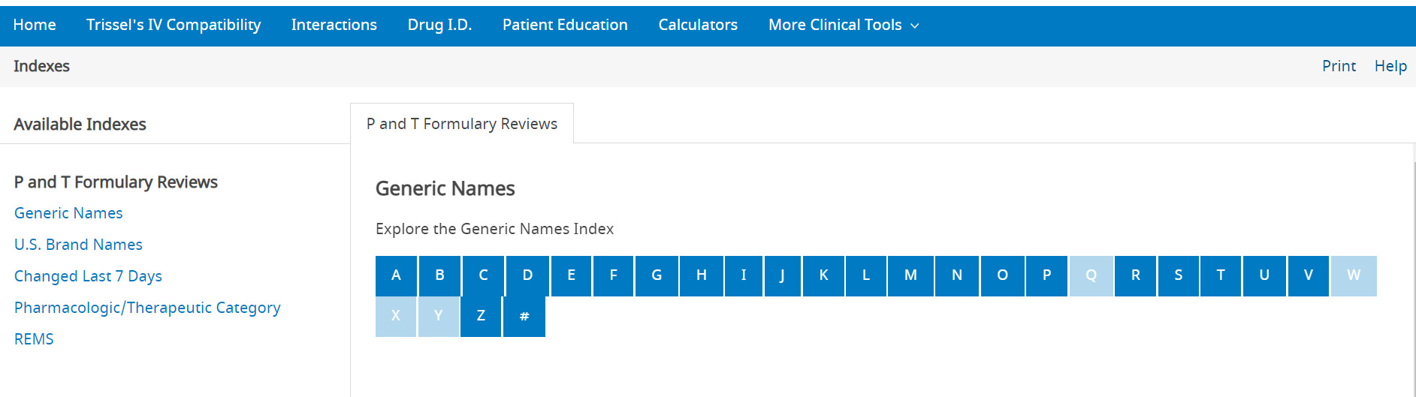Open Trissel's IV Compatibility
Image resolution: width=1416 pixels, height=397 pixels.
174,25
